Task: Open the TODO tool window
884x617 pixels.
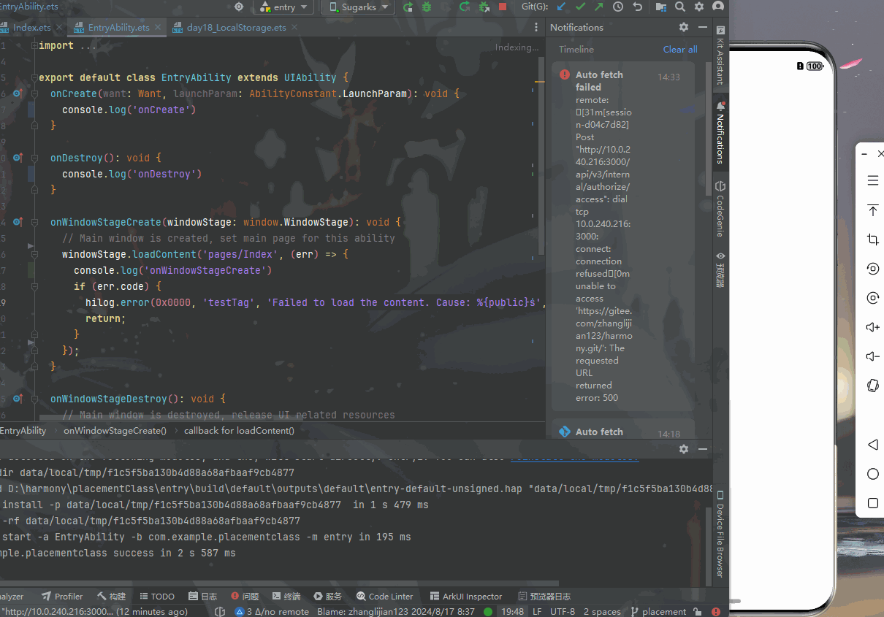Action: click(x=157, y=597)
